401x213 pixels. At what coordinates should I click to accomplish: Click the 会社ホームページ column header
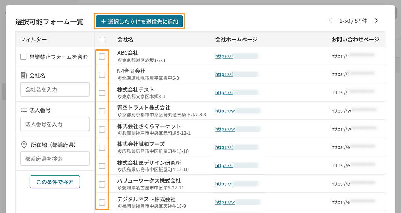click(x=236, y=40)
